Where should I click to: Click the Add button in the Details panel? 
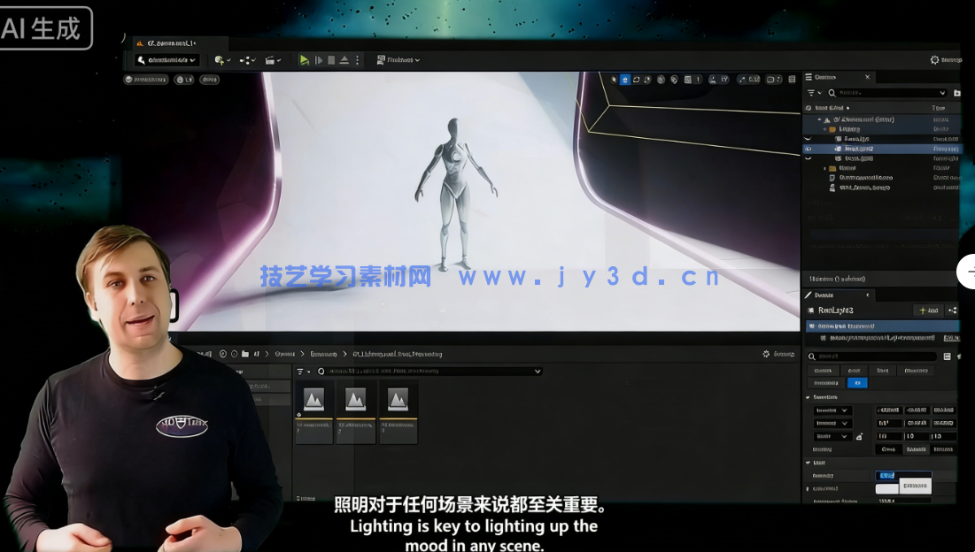[x=929, y=310]
